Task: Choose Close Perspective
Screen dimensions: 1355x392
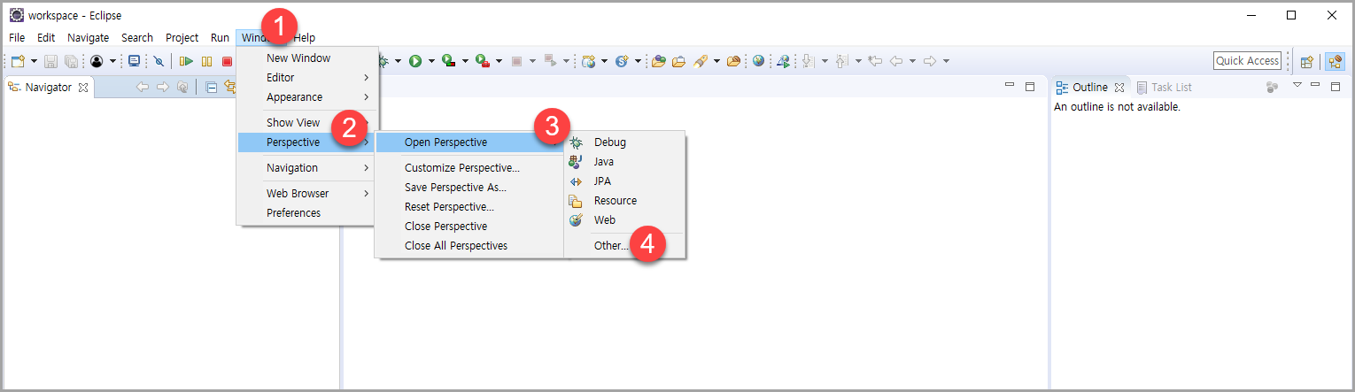Action: tap(470, 227)
